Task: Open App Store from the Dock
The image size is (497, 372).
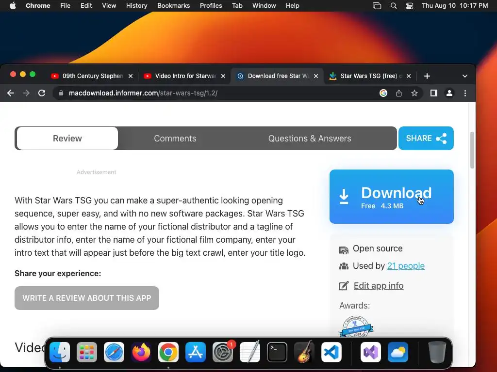Action: [196, 352]
